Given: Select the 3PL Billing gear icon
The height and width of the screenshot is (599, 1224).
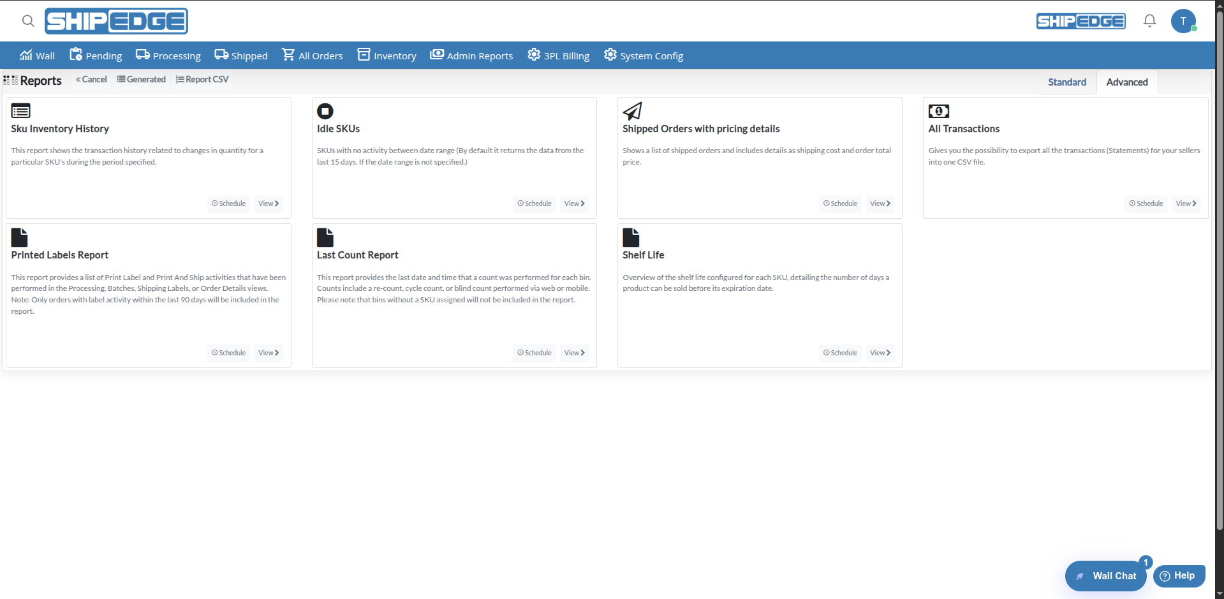Looking at the screenshot, I should pyautogui.click(x=533, y=54).
